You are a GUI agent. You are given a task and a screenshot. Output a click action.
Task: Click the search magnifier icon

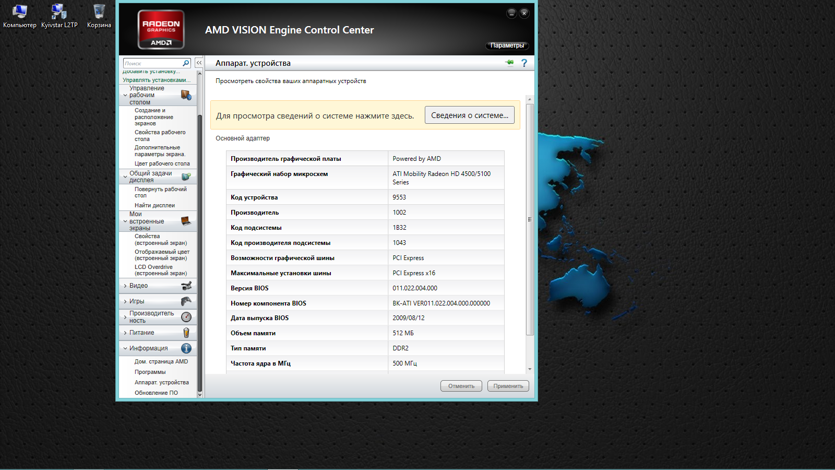click(x=186, y=63)
